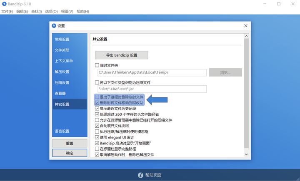The width and height of the screenshot is (300, 181).
Task: Minimize the Bandizip main window
Action: (265, 4)
